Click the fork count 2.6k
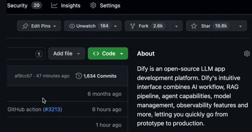Viewport: 252px width, 132px height. tap(158, 26)
